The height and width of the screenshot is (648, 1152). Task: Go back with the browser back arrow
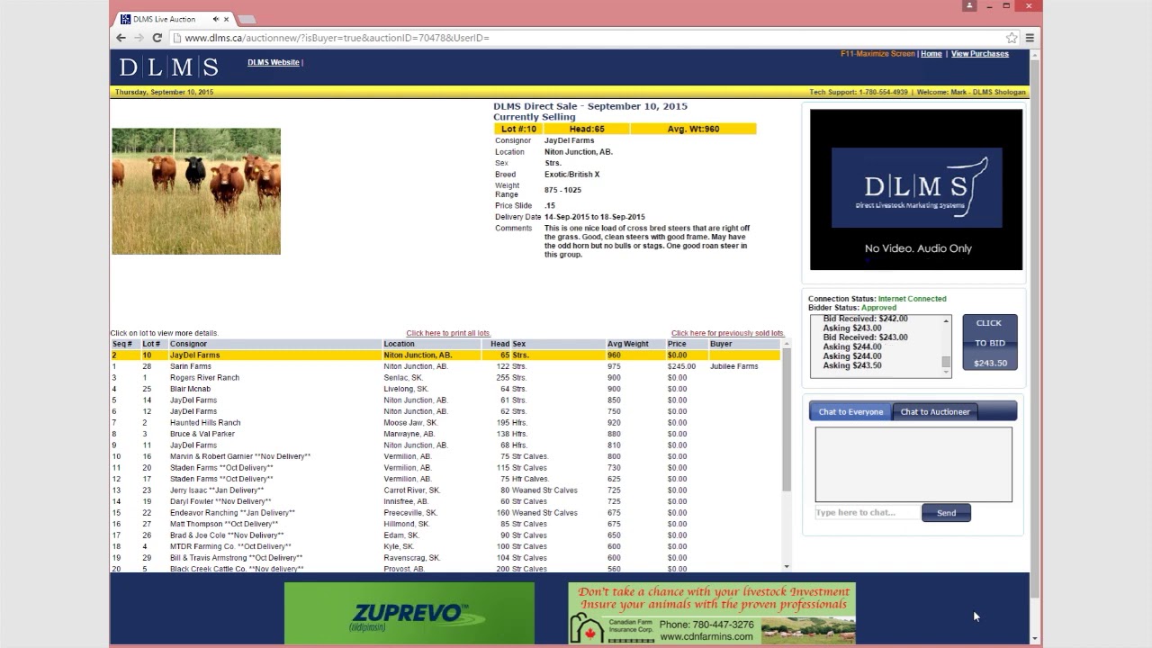pyautogui.click(x=121, y=38)
